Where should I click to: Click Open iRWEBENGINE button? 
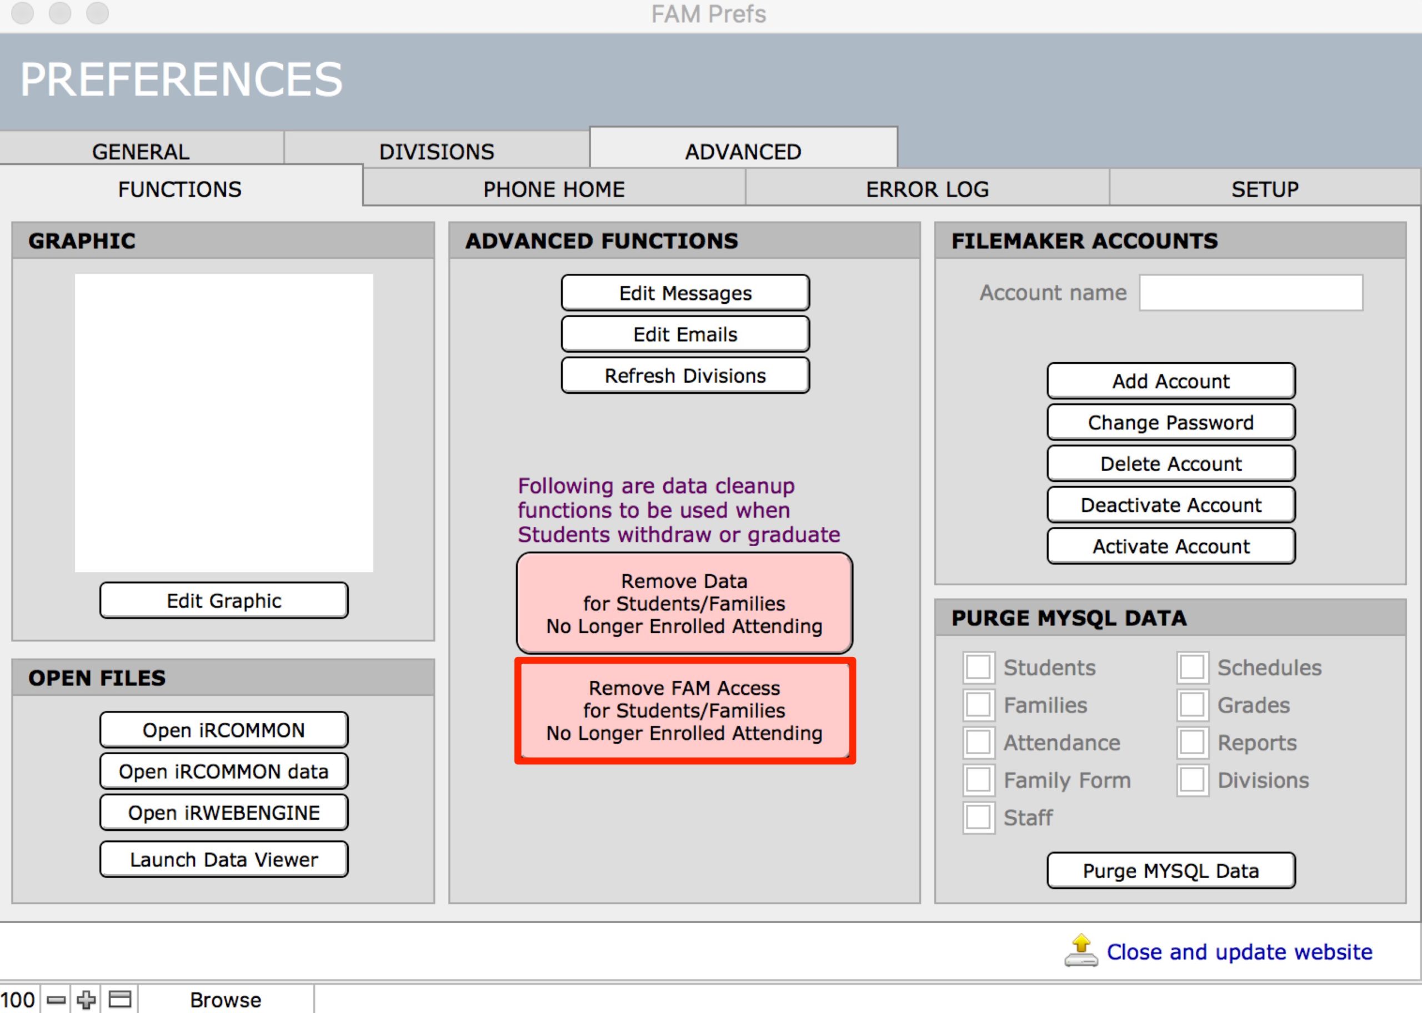click(224, 812)
